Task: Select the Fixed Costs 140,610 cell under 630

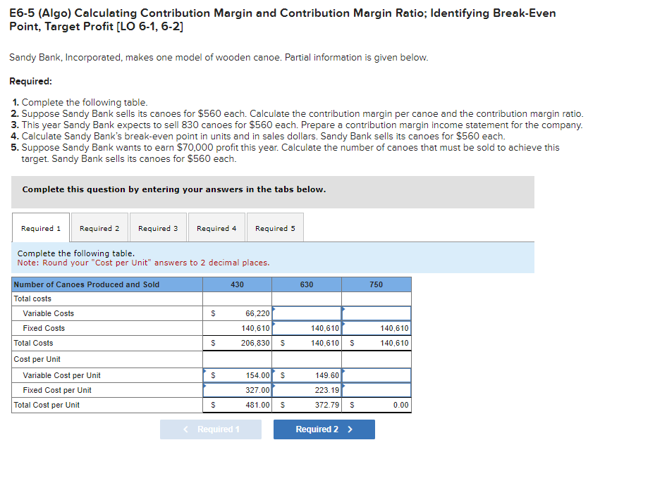Action: click(306, 328)
